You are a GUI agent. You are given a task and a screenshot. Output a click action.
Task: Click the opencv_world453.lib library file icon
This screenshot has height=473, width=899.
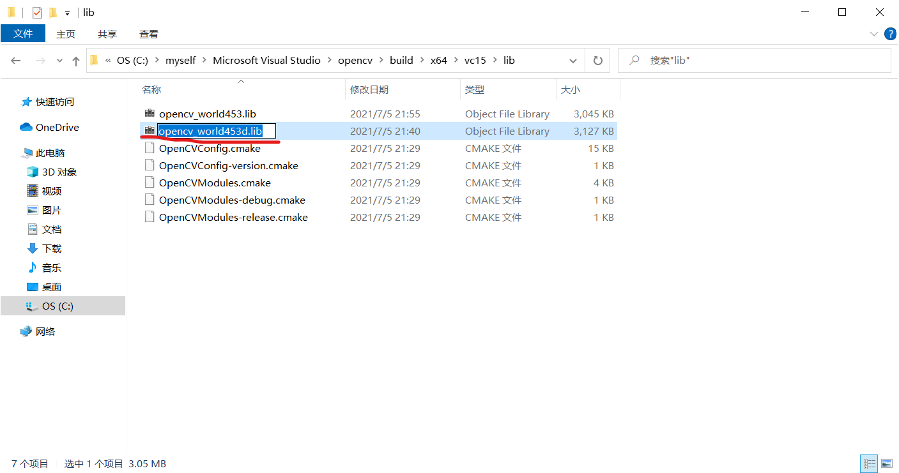tap(150, 114)
